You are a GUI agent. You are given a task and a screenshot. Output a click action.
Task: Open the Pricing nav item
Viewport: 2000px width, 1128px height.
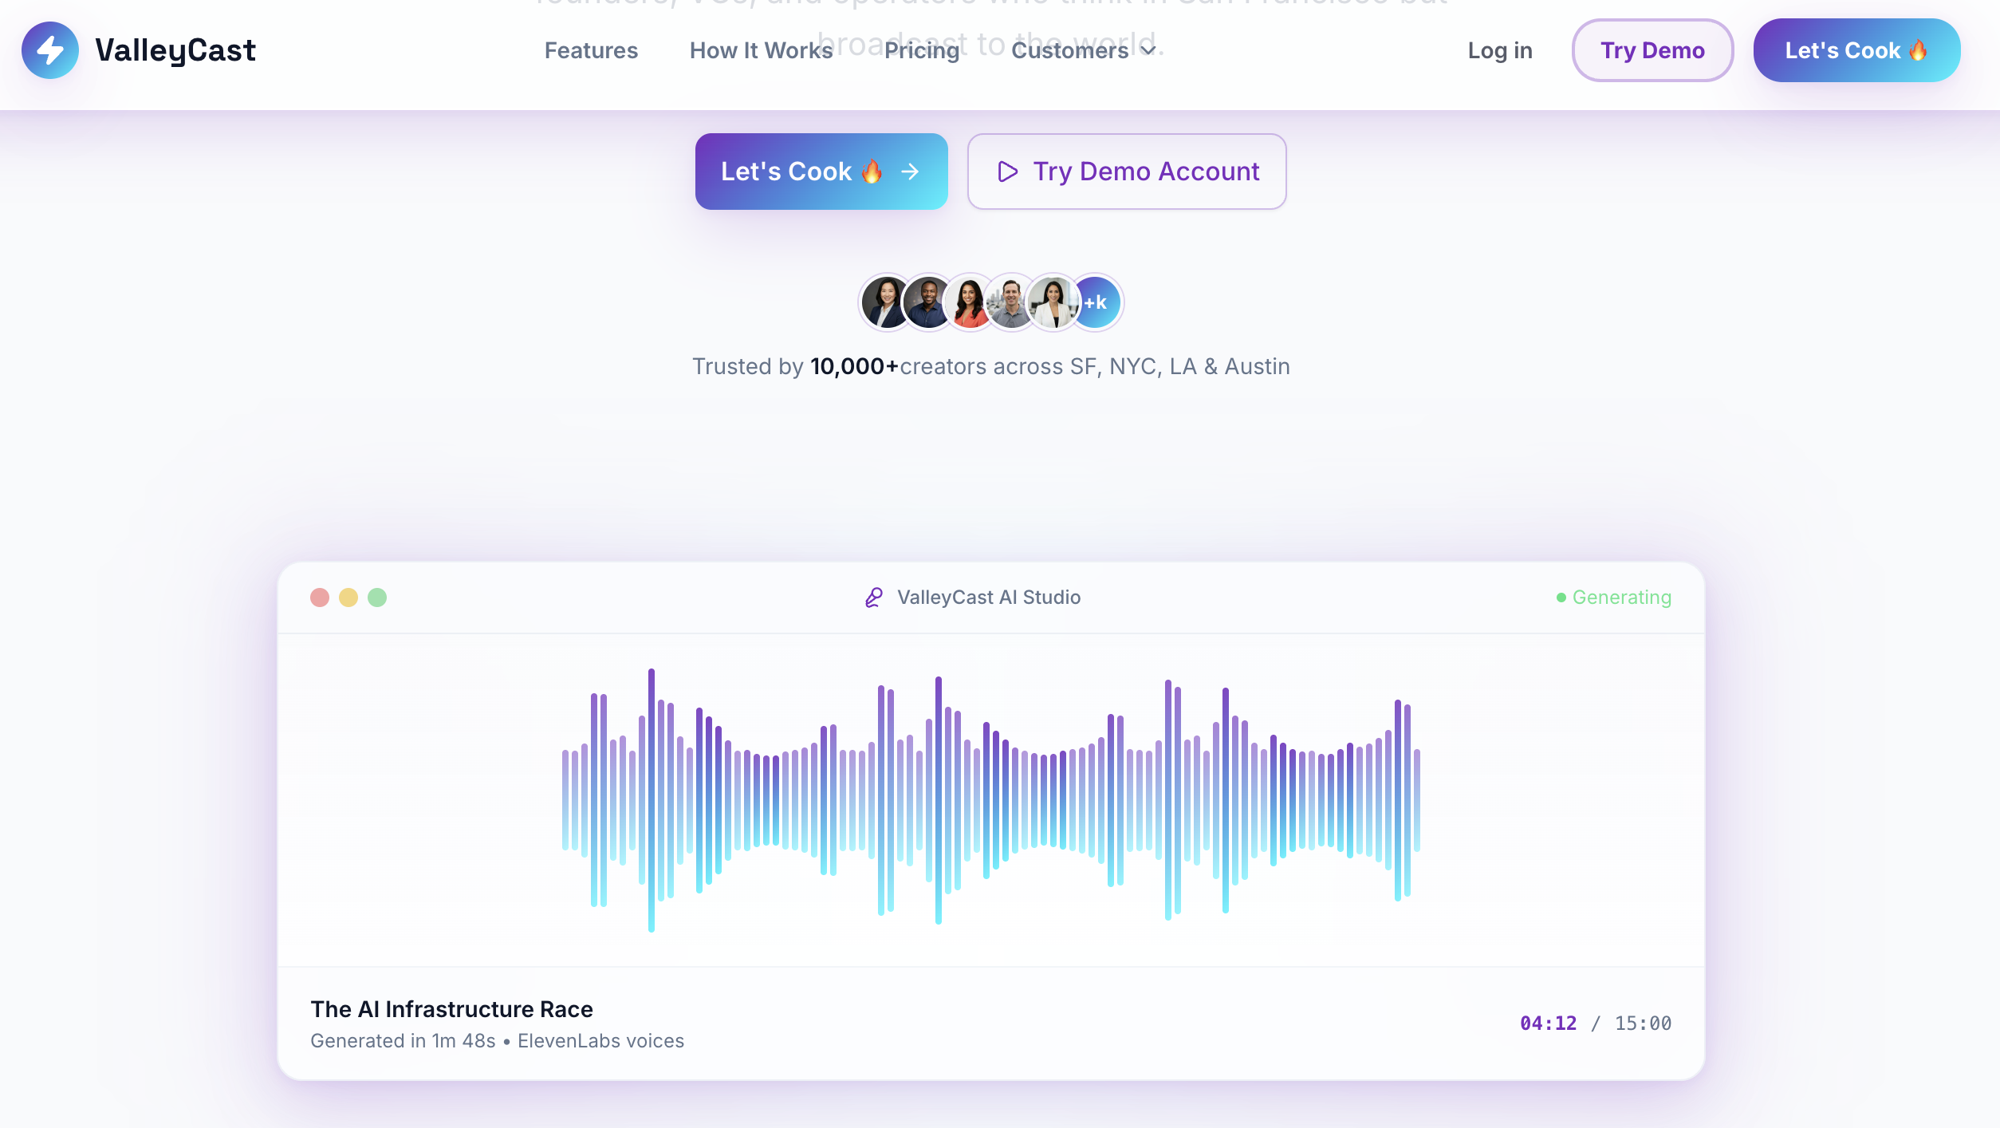click(922, 50)
